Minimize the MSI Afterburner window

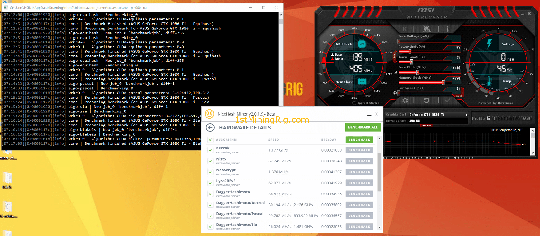pos(522,14)
